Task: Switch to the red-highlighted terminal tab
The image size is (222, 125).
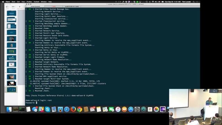Action: point(54,6)
